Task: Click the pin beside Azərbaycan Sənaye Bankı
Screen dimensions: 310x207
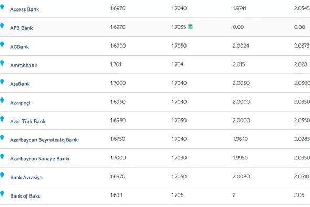Action: point(2,157)
